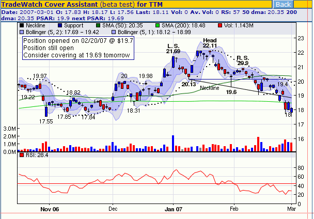Viewport: 314px width, 219px height.
Task: Click the 'Dec' date axis label
Action: pyautogui.click(x=113, y=209)
